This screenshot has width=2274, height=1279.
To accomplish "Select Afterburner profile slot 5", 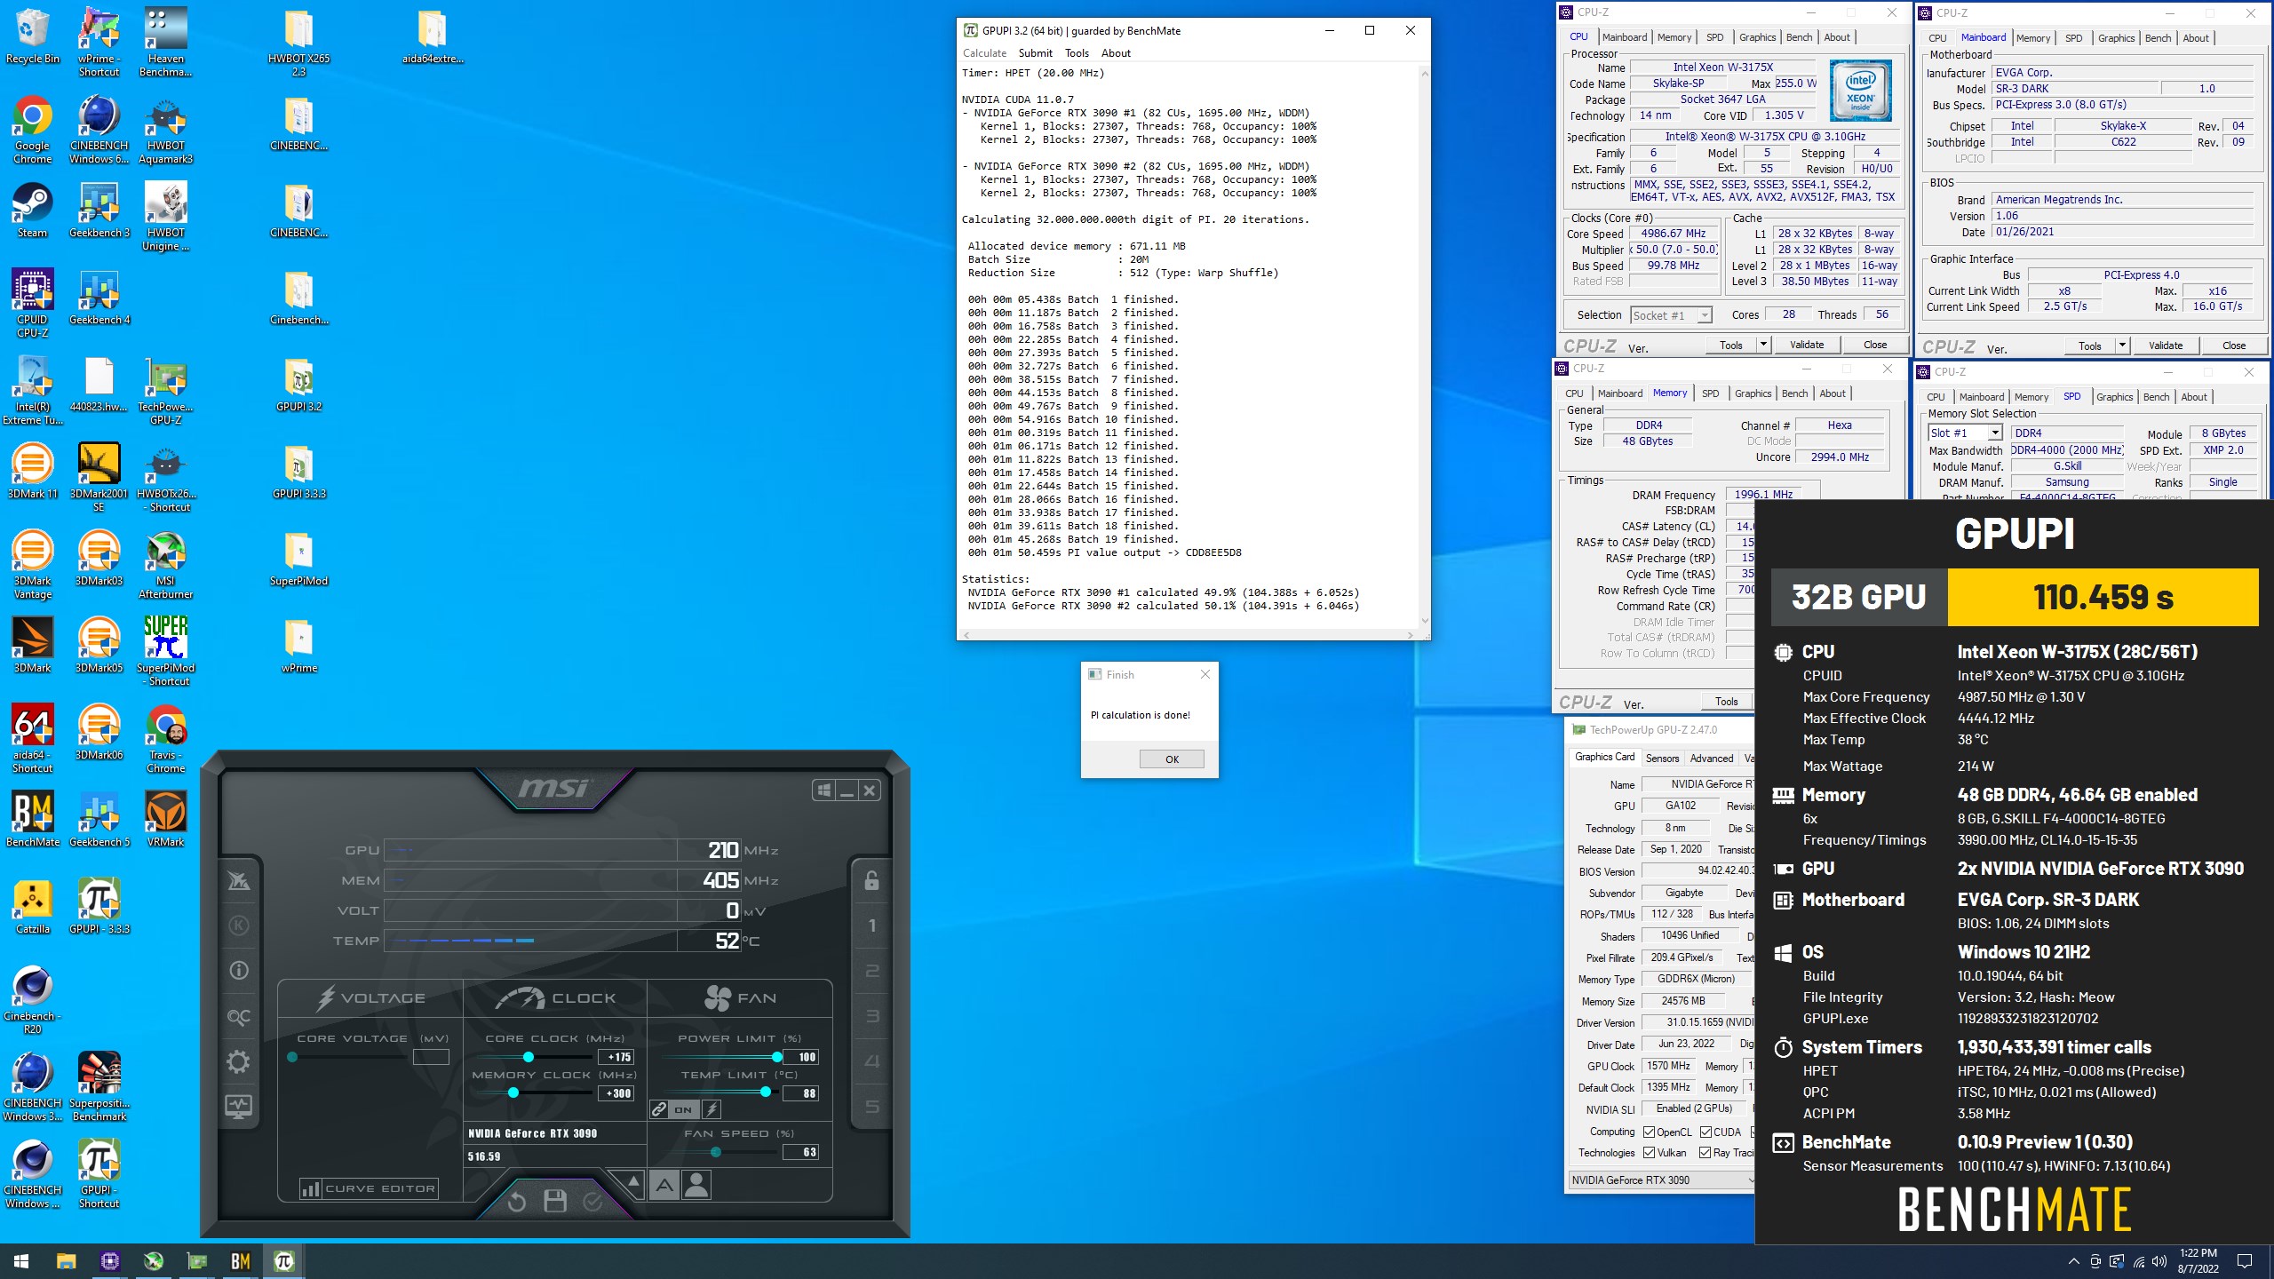I will click(871, 1107).
